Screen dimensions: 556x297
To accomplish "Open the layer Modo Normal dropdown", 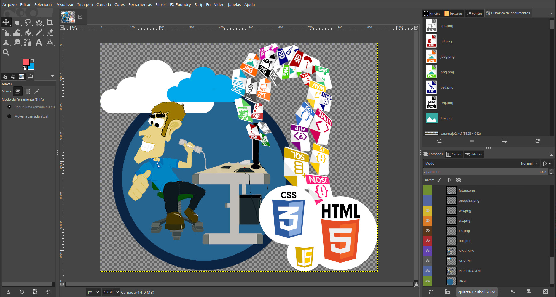I will click(529, 163).
